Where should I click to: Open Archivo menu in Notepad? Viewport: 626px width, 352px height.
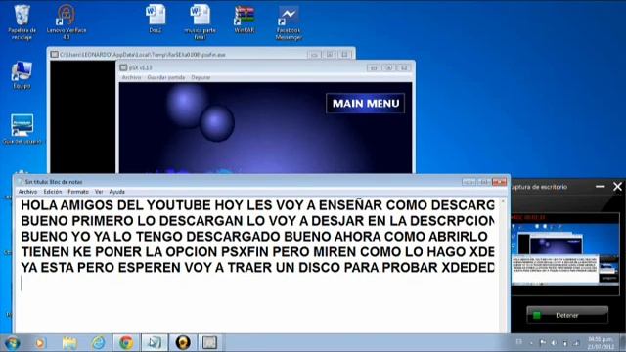click(x=27, y=192)
